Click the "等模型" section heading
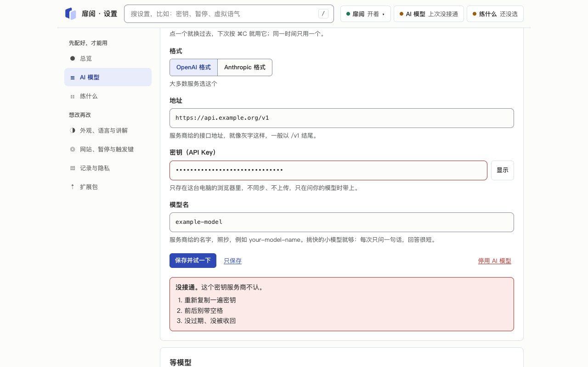Screen dimensions: 588x367 pos(181,362)
